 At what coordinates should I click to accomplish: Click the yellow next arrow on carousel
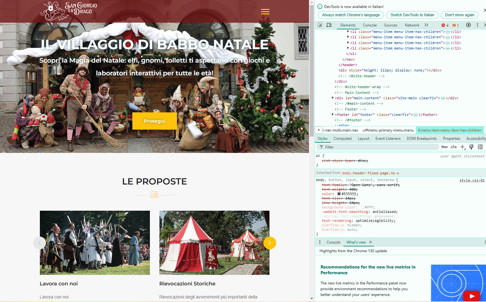pyautogui.click(x=269, y=243)
